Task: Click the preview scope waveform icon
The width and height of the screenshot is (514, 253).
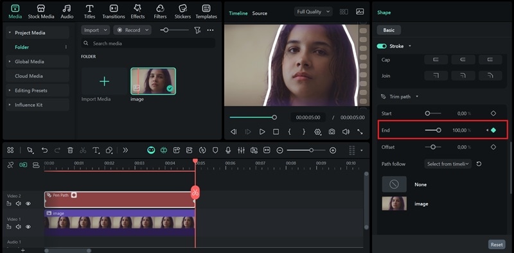Action: pyautogui.click(x=360, y=12)
